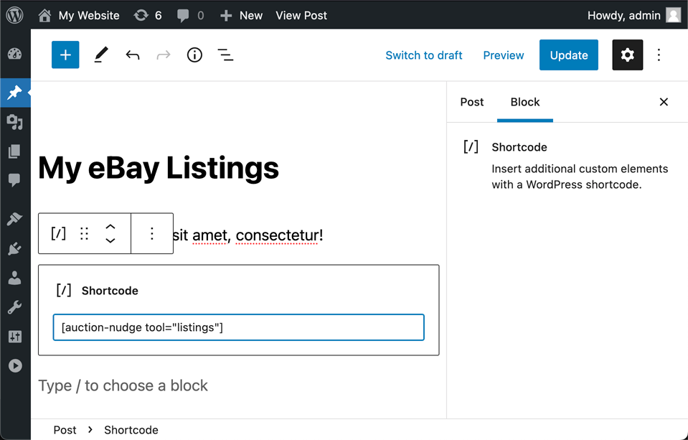The width and height of the screenshot is (688, 440).
Task: Open Comments in sidebar
Action: (x=15, y=180)
